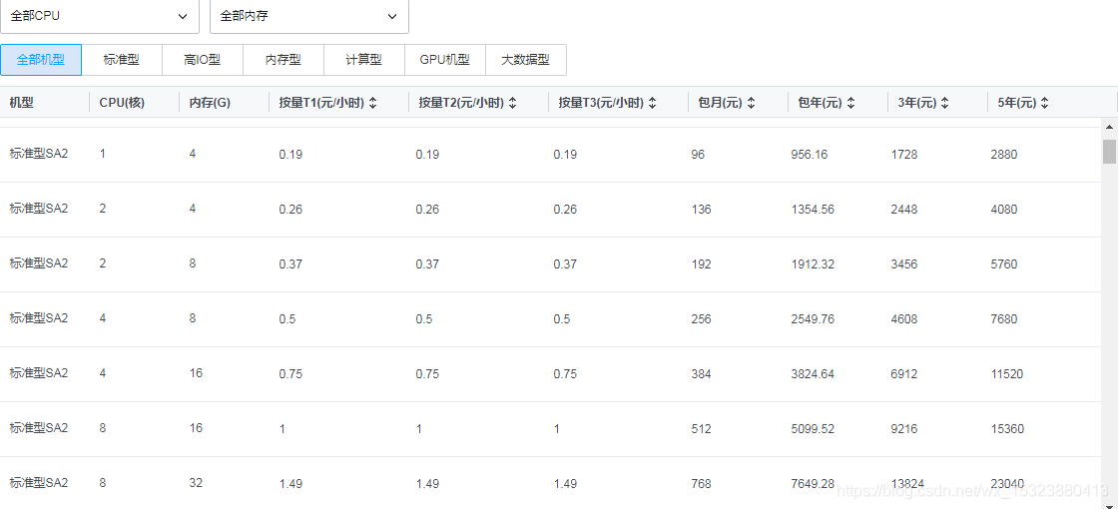Sort by 按量T2(元/小时) sort icon
1118x509 pixels.
pos(512,103)
